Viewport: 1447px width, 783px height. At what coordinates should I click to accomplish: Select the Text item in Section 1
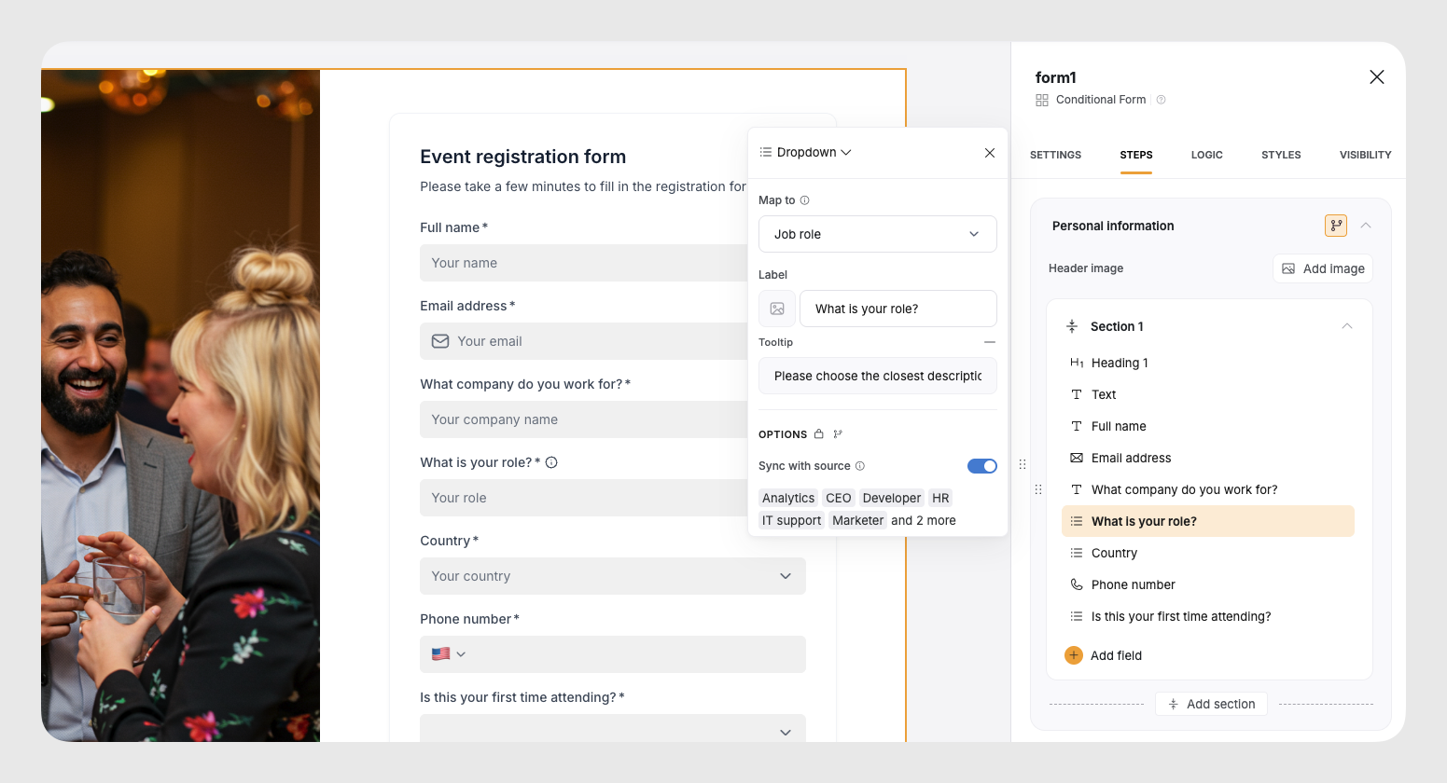click(x=1208, y=394)
